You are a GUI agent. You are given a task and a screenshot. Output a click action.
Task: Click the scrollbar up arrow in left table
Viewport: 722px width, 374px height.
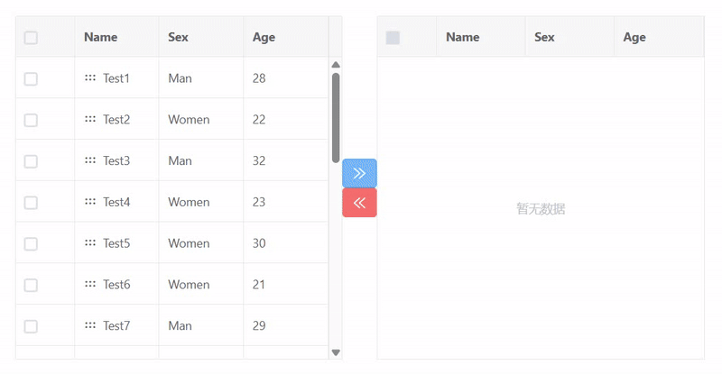(336, 65)
